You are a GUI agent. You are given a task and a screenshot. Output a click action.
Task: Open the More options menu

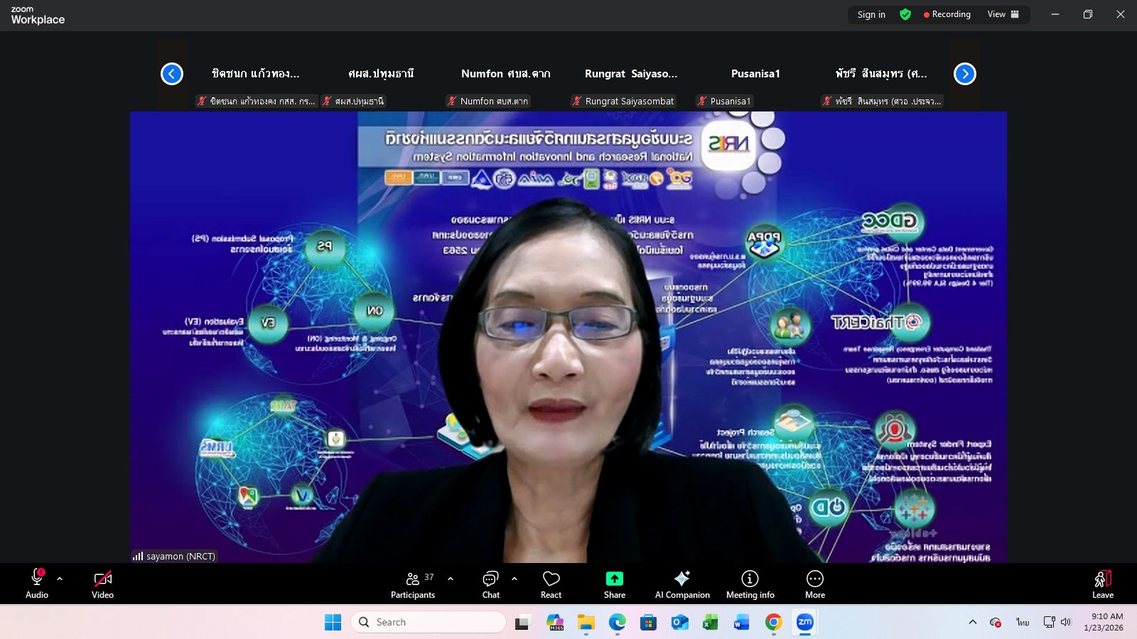click(815, 584)
